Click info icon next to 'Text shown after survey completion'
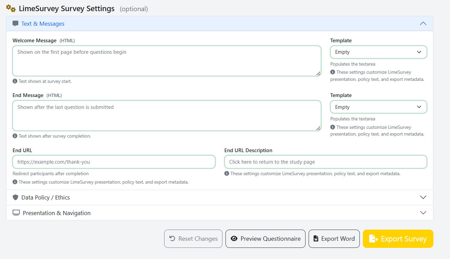The height and width of the screenshot is (259, 450). click(15, 136)
